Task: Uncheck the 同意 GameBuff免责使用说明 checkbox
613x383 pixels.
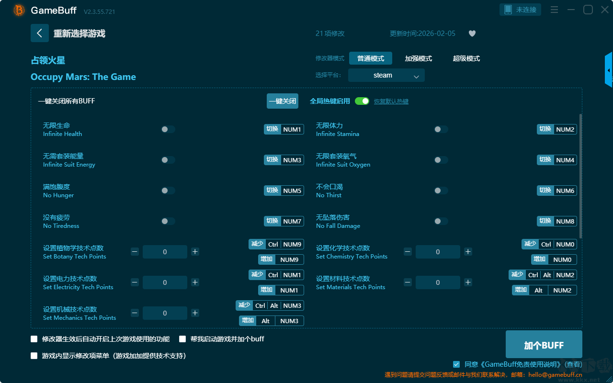Action: tap(456, 364)
